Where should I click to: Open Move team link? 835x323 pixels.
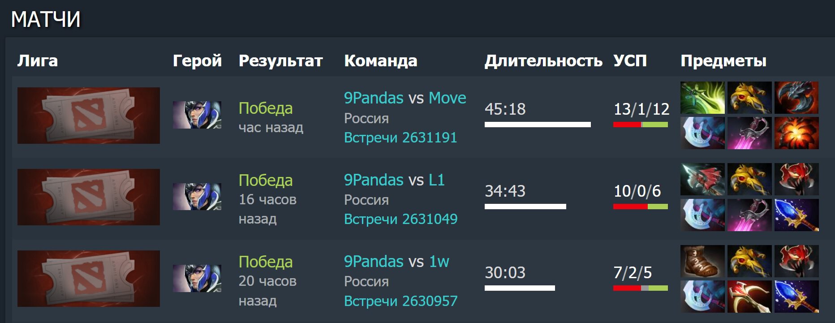click(x=448, y=98)
